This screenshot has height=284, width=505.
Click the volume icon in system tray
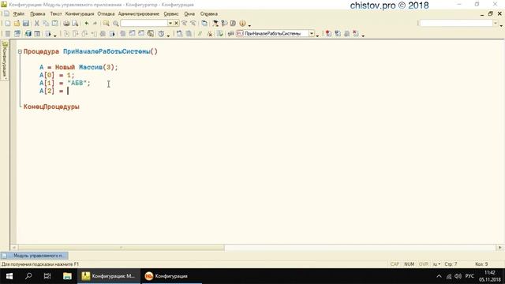tap(458, 276)
